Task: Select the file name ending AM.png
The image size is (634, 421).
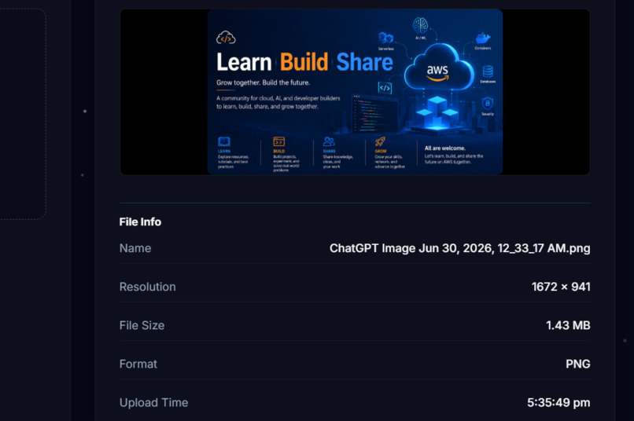Action: [x=459, y=248]
